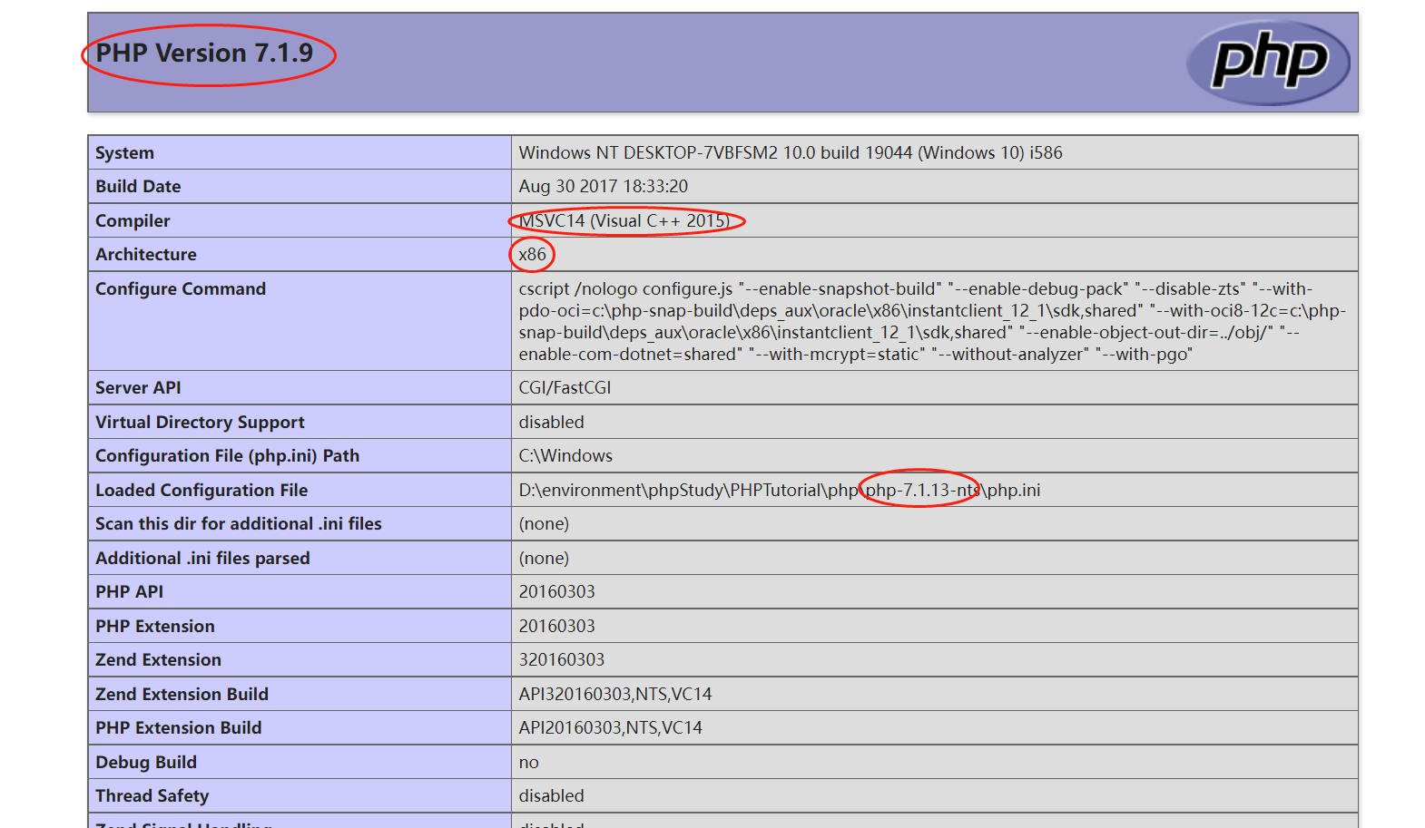
Task: Select the 'PHP API' label
Action: click(x=130, y=592)
